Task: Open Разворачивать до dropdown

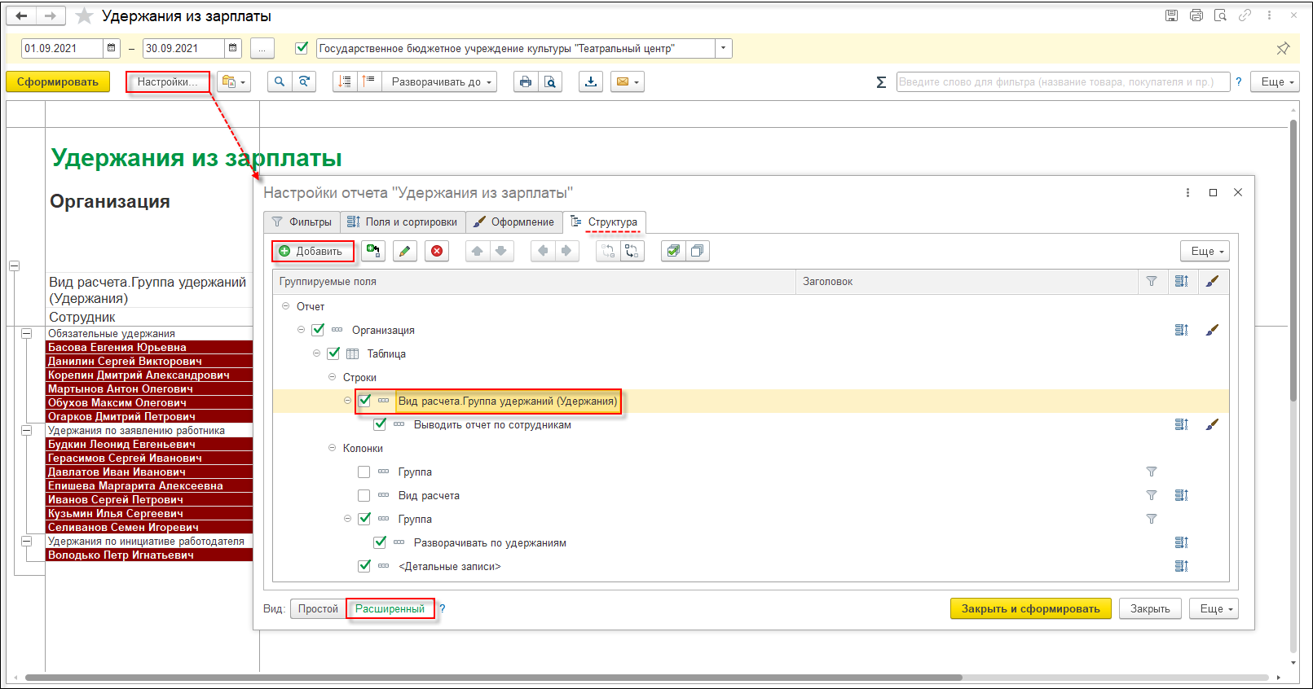Action: tap(441, 82)
